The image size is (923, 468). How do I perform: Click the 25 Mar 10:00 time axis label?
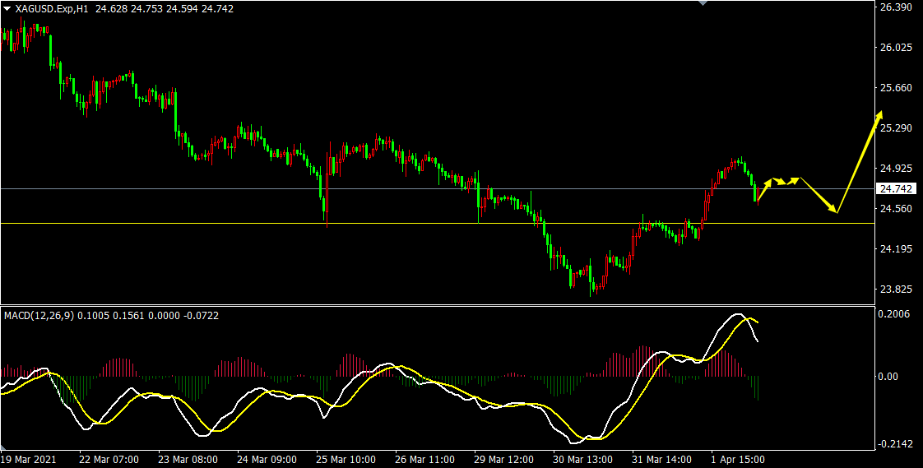click(x=346, y=459)
